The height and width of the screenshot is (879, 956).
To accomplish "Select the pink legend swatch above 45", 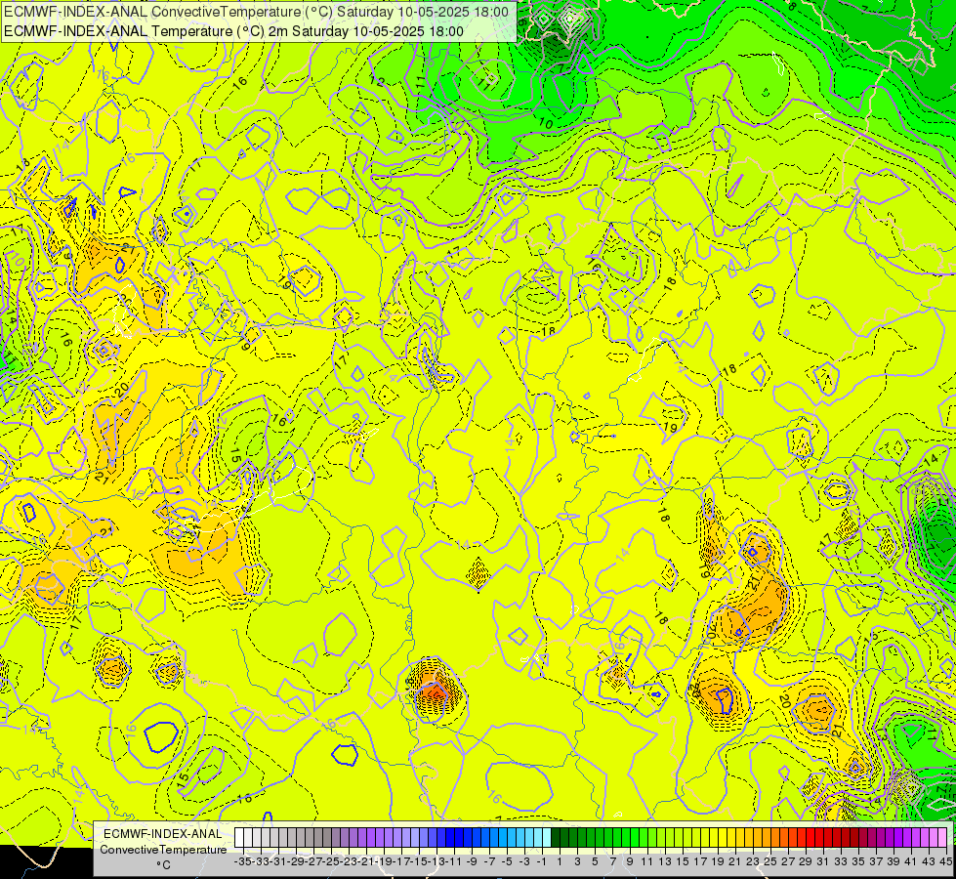I will click(942, 837).
